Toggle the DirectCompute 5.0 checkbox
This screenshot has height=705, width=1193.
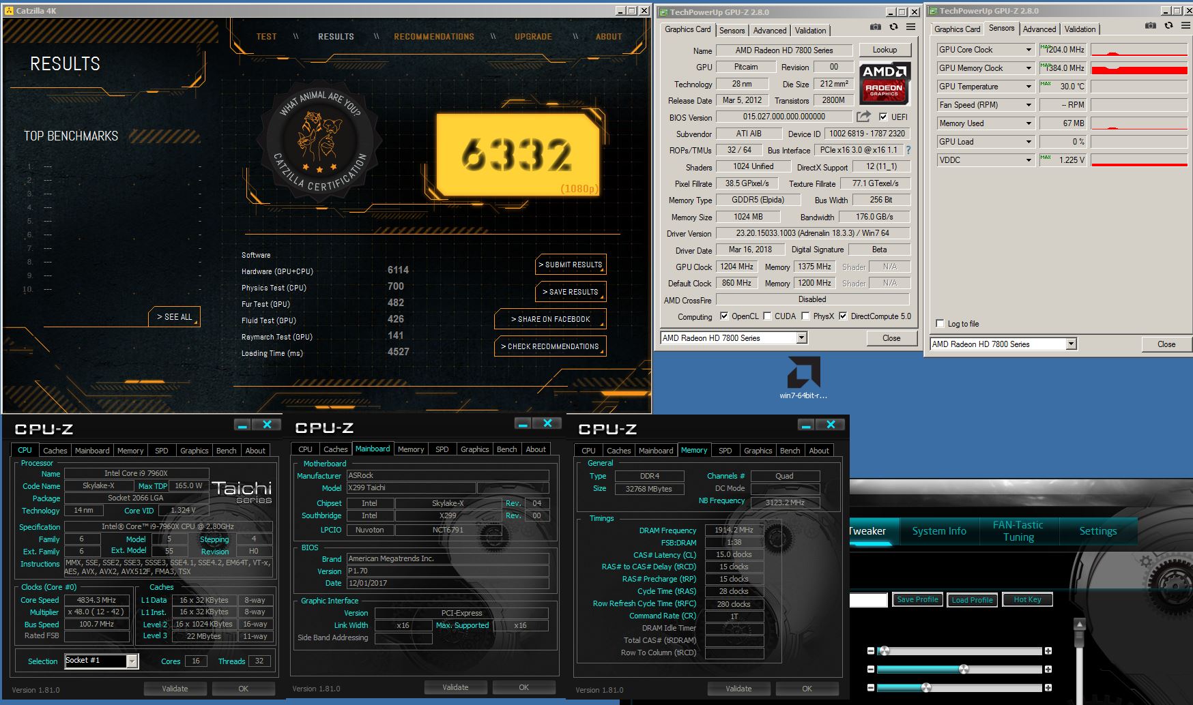(843, 316)
